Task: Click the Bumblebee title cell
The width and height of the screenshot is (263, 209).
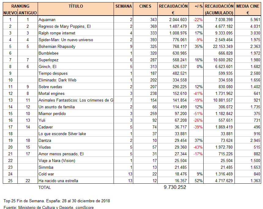Action: [48, 53]
